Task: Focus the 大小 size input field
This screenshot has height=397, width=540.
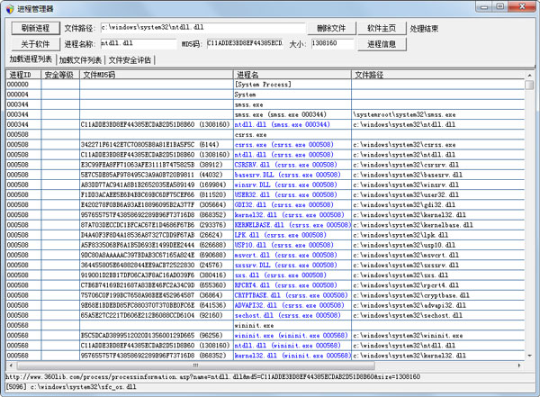Action: click(x=332, y=44)
